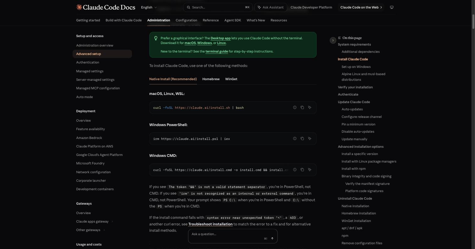
Task: Visit the Claude Developer Platform link
Action: pos(311,7)
